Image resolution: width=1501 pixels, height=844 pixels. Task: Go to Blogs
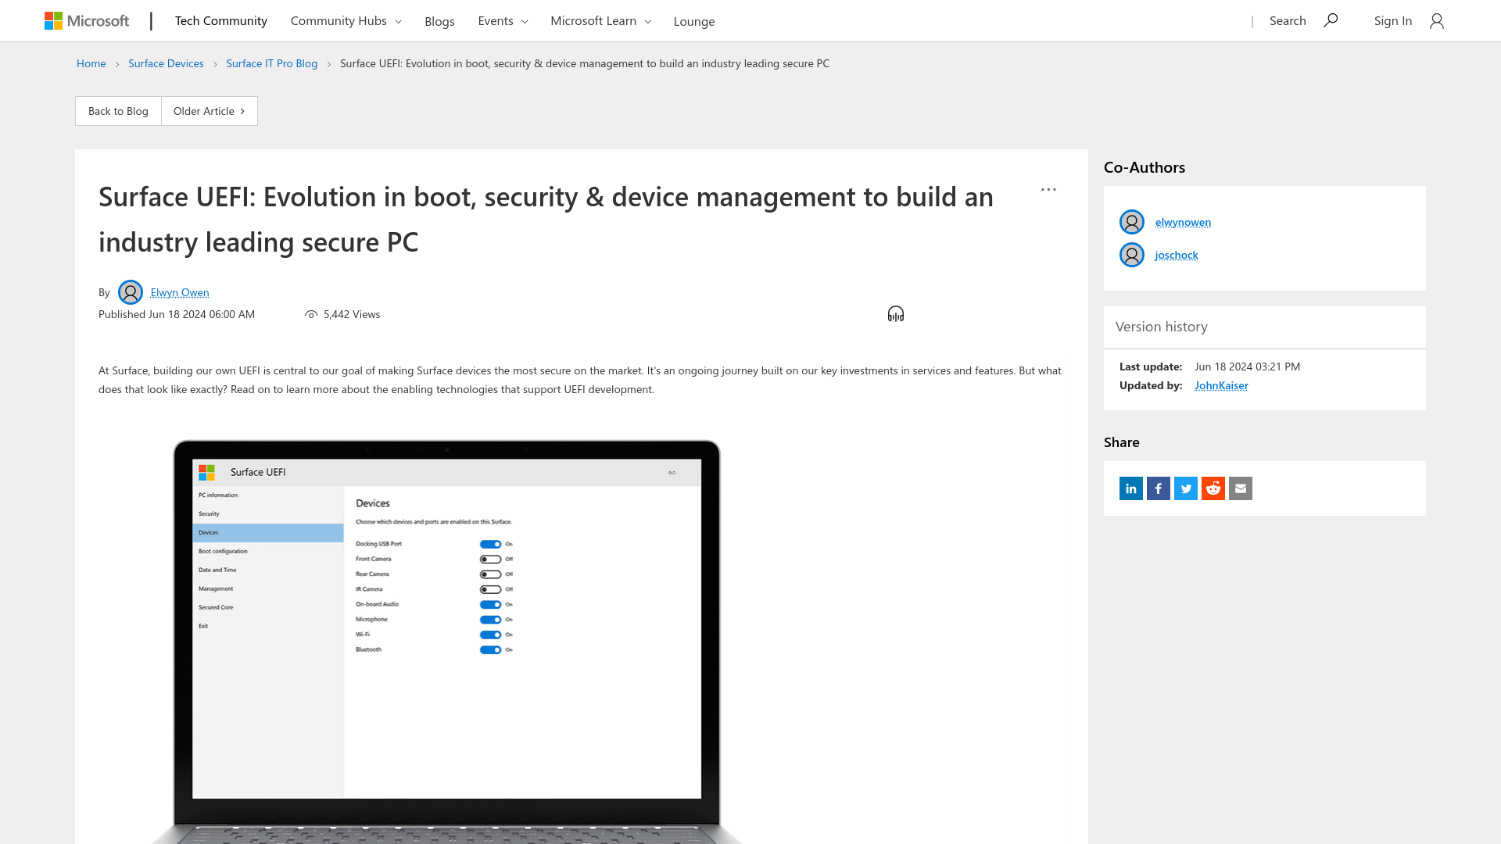tap(439, 21)
